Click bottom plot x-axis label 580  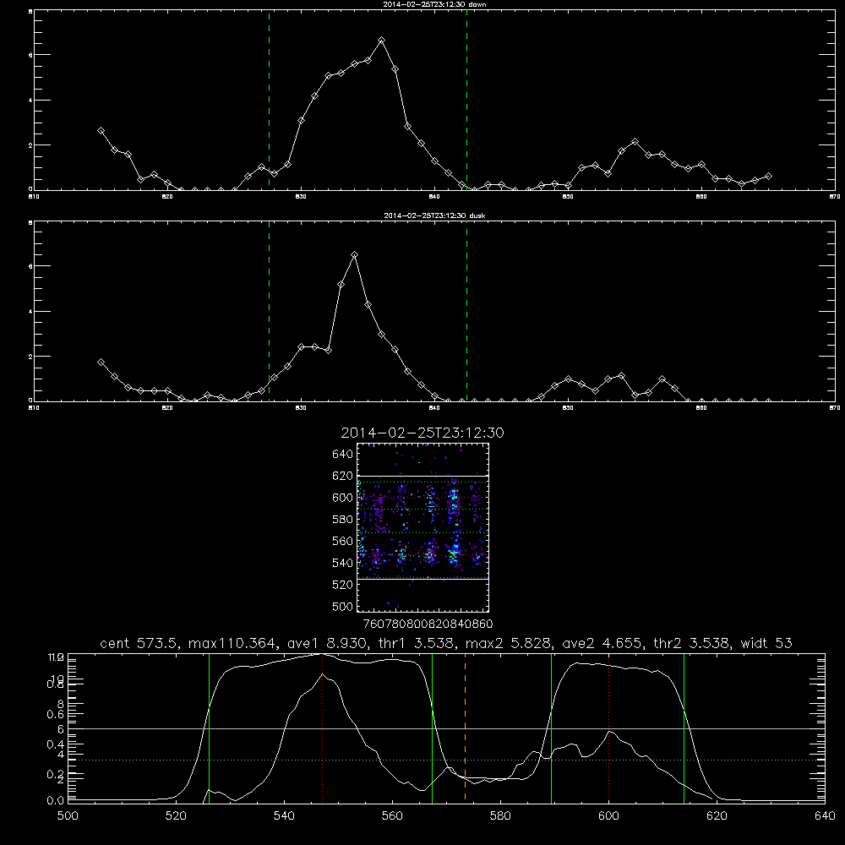pyautogui.click(x=500, y=816)
